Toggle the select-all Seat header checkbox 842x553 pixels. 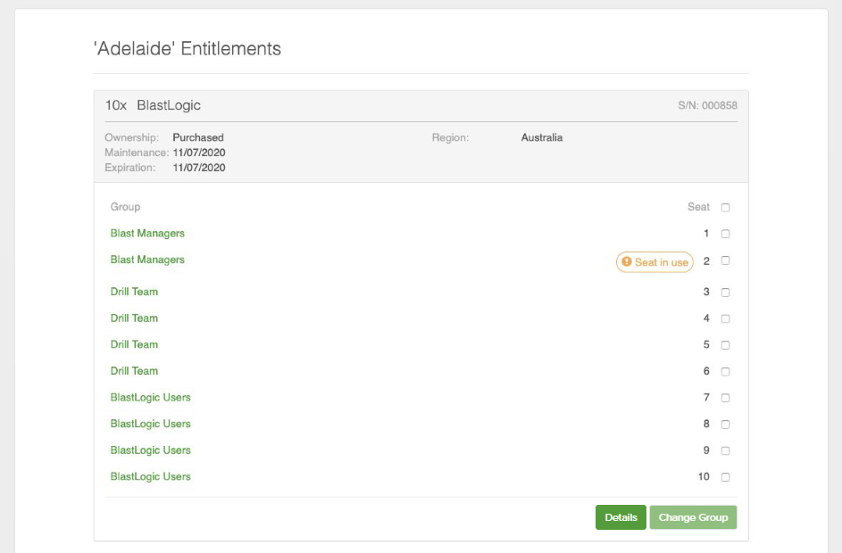[725, 208]
